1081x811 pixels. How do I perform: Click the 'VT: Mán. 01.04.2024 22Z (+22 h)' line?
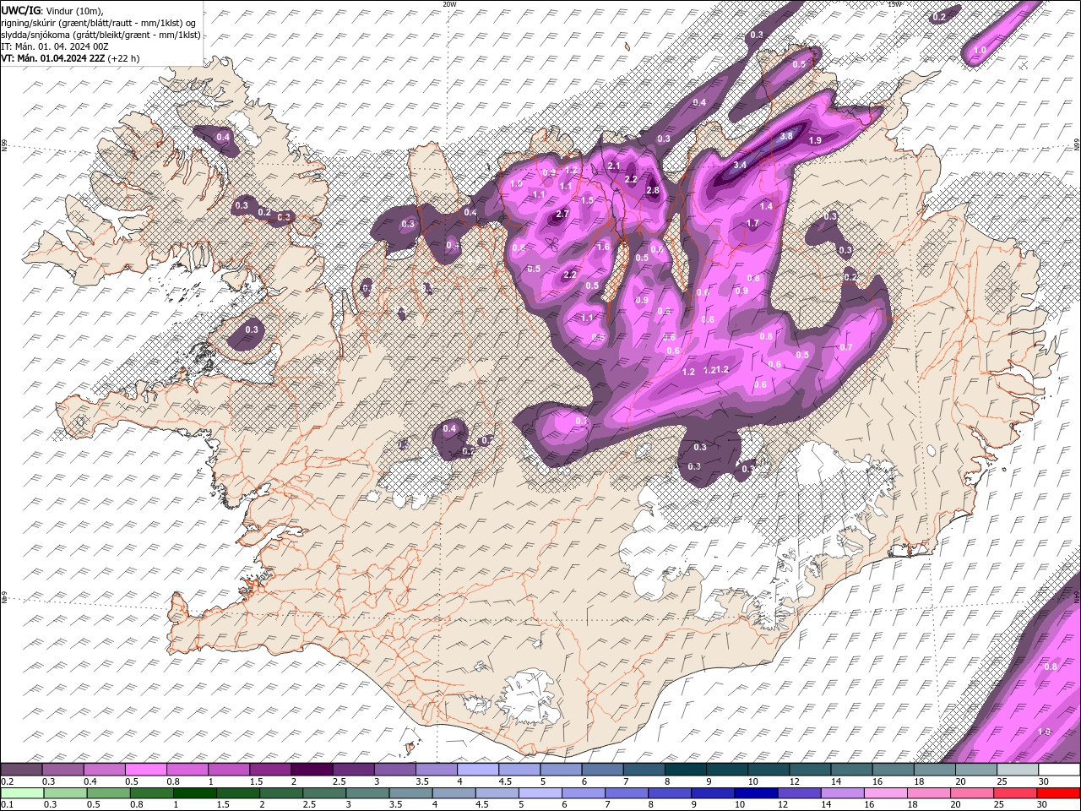point(71,58)
